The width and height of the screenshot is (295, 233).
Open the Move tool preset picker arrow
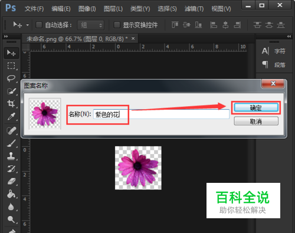28,25
